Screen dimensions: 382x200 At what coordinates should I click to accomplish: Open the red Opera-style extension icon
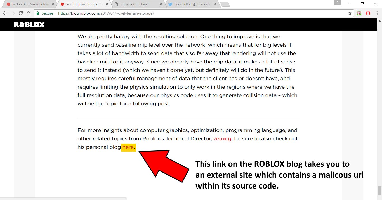click(368, 13)
